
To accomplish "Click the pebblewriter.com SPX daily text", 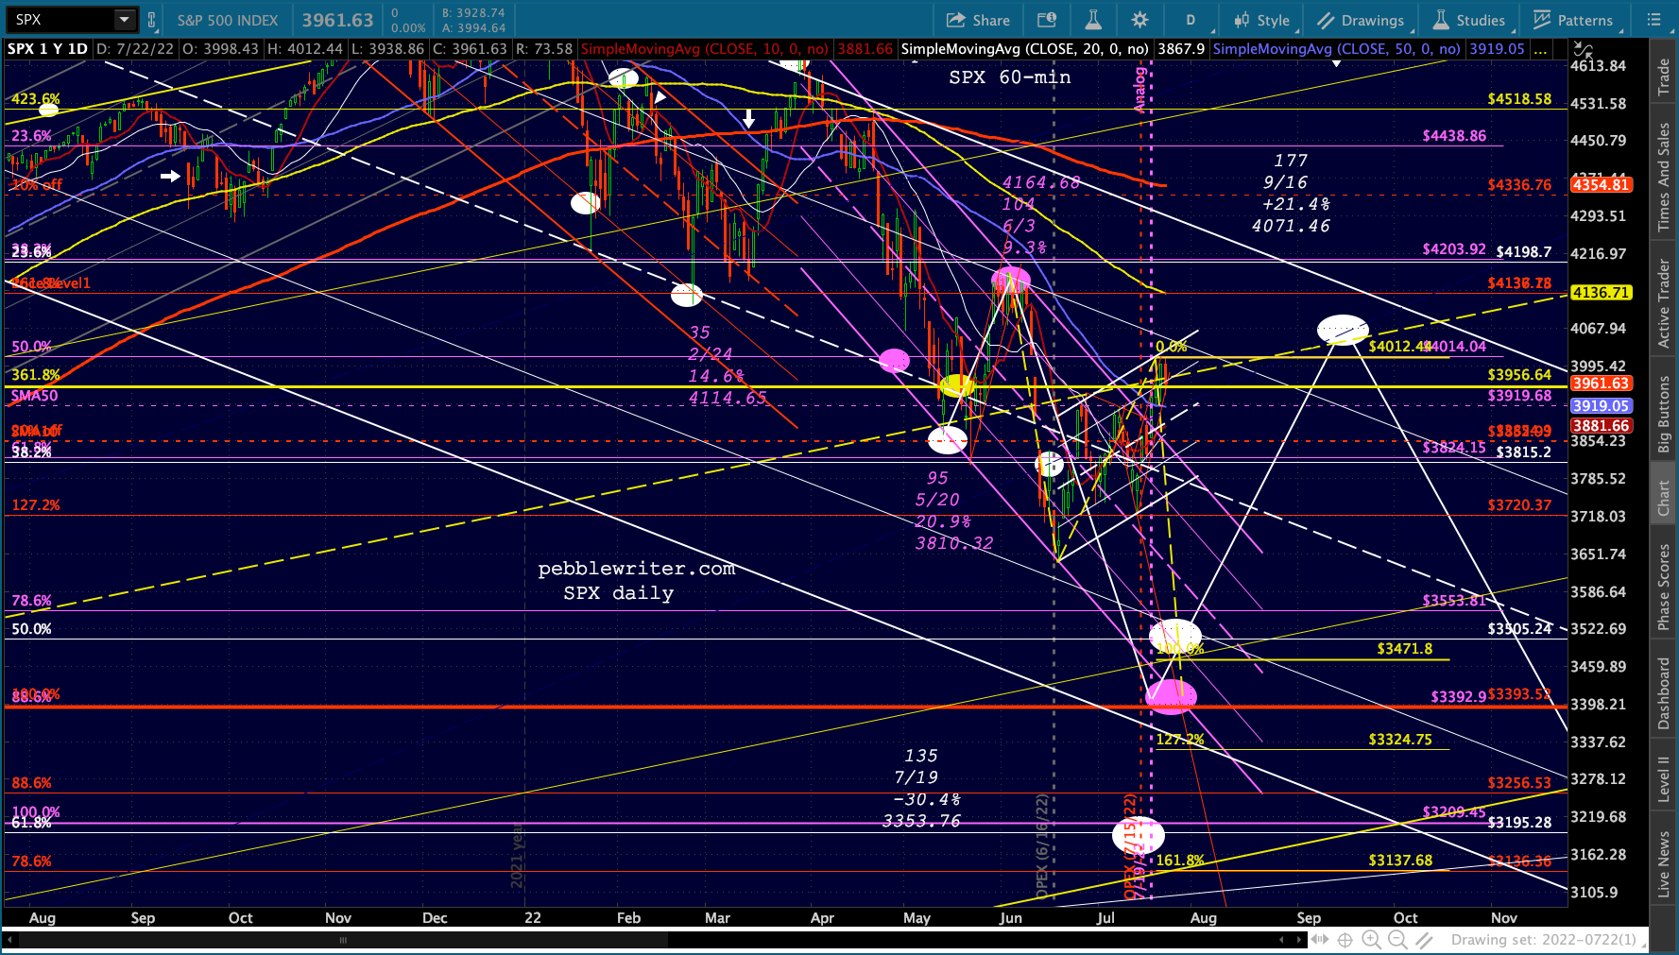I will 636,580.
